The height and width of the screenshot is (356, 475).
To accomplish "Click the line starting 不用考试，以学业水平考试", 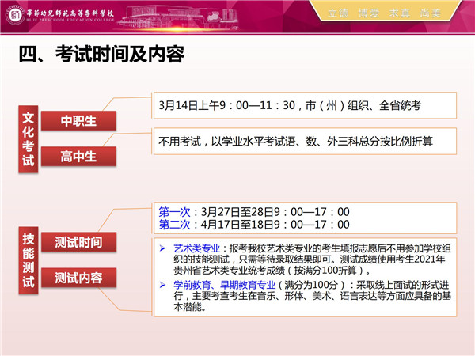I will click(295, 141).
